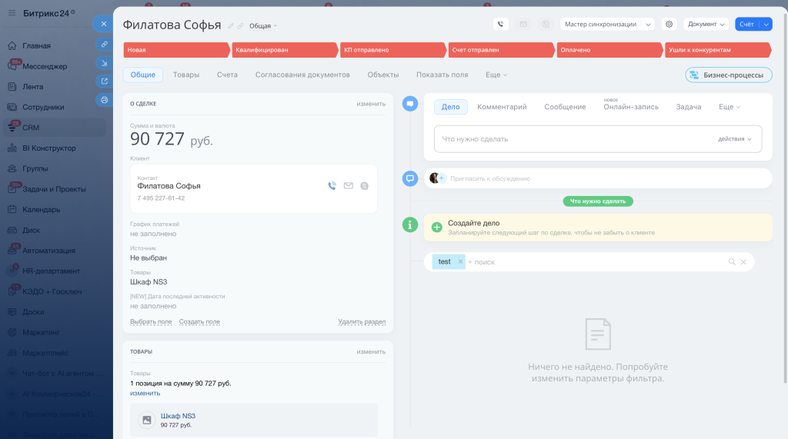Click the search magnifier in timeline filter
The width and height of the screenshot is (788, 439).
pos(732,261)
